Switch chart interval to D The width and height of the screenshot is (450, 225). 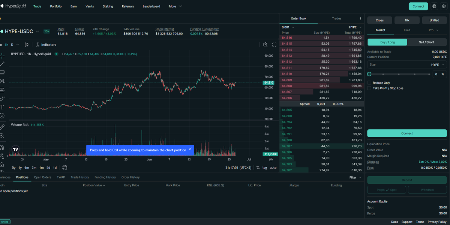point(12,45)
